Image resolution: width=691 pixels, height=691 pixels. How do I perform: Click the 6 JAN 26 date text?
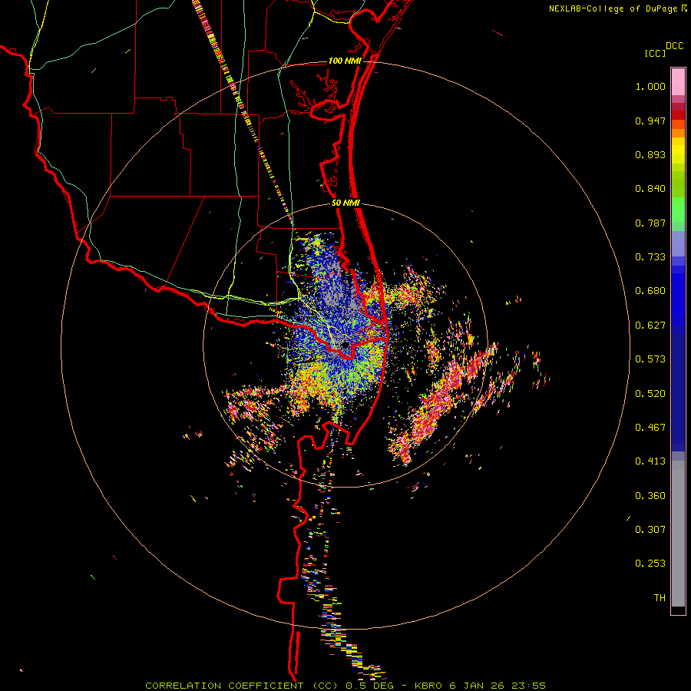pyautogui.click(x=476, y=686)
